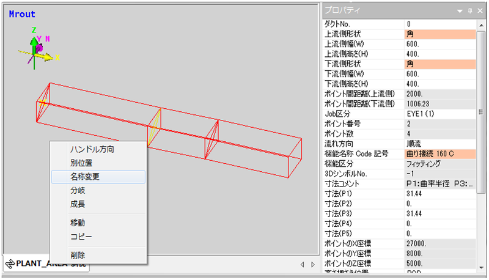Choose 別位置 in the context menu
489x280 pixels.
[x=81, y=163]
